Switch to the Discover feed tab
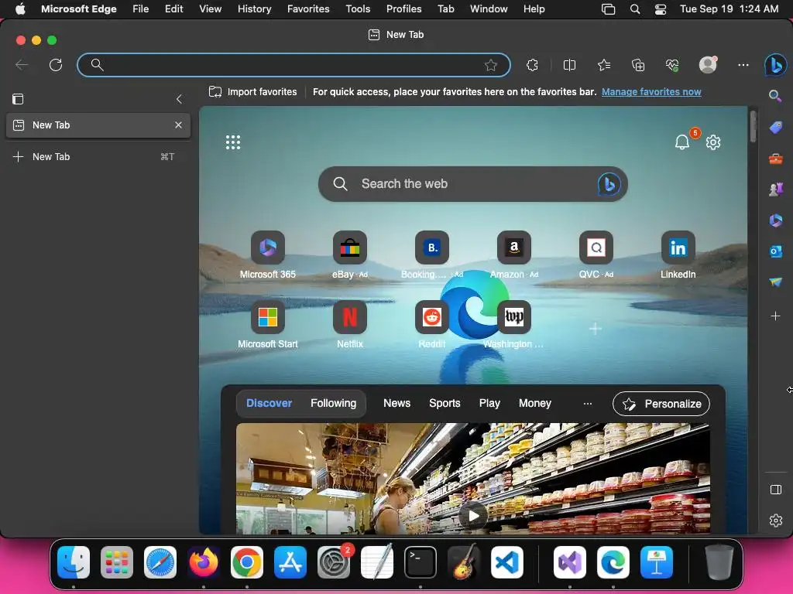 269,403
